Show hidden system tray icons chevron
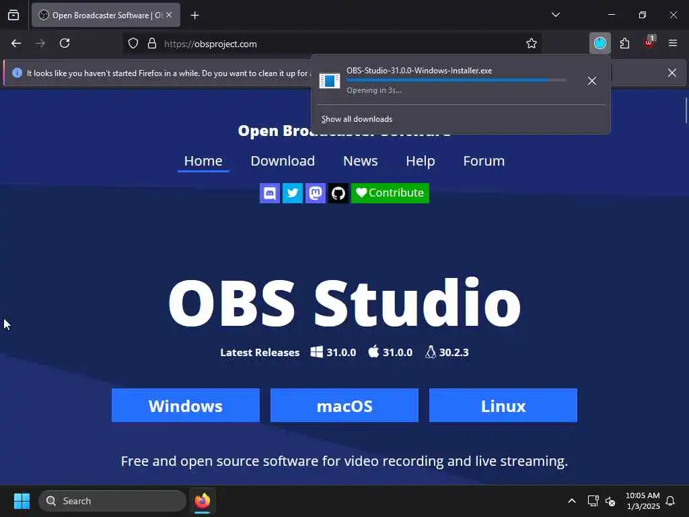This screenshot has height=517, width=689. point(572,501)
